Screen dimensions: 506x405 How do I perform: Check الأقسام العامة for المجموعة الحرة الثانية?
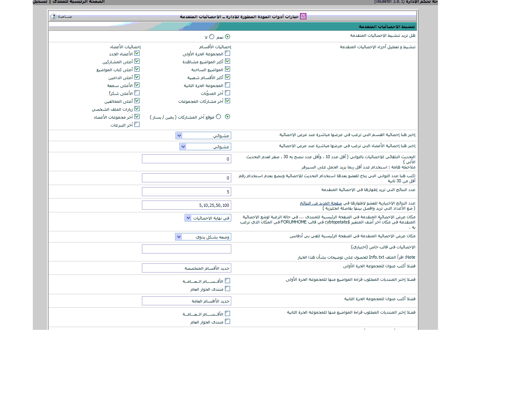click(227, 314)
